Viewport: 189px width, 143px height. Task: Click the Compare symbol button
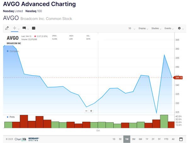coord(13,51)
